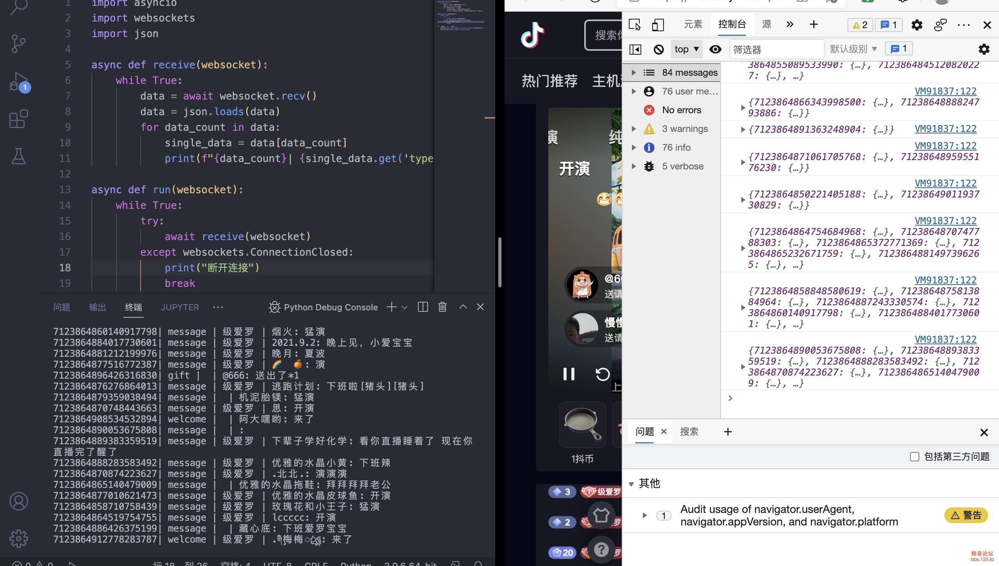The image size is (999, 566).
Task: Click the top frame selector dropdown
Action: [x=685, y=49]
